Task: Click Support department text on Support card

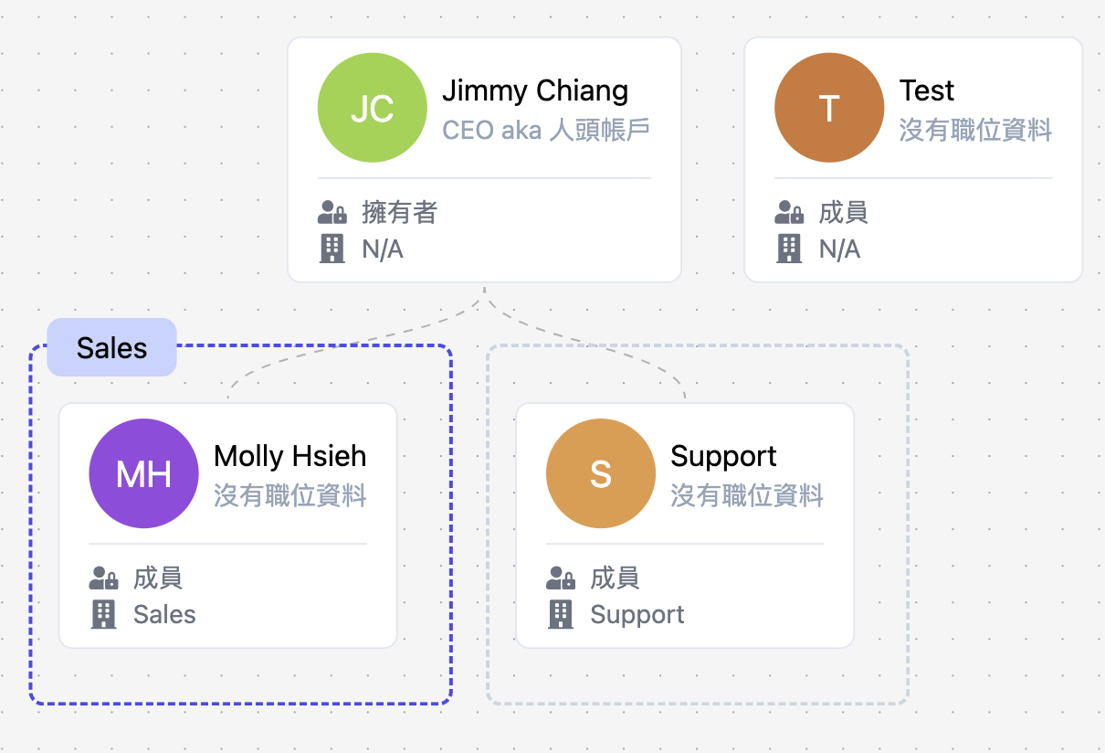Action: [x=637, y=614]
